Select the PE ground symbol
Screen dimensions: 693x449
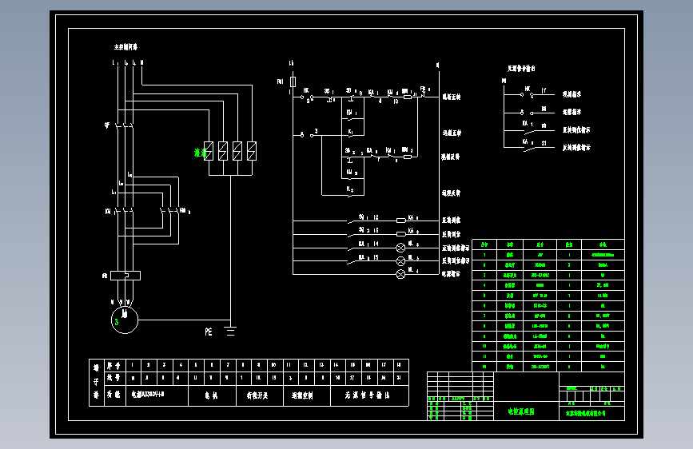click(230, 331)
